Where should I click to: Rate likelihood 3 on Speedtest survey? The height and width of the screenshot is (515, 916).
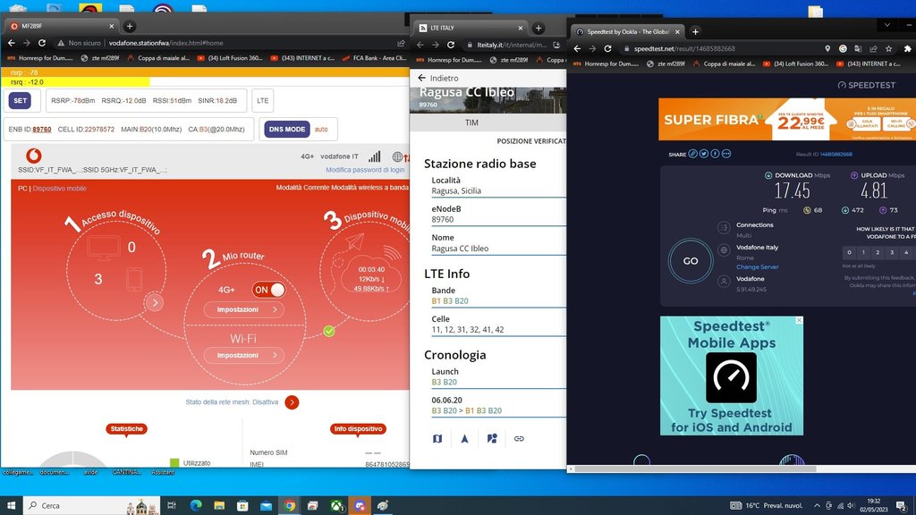click(892, 252)
